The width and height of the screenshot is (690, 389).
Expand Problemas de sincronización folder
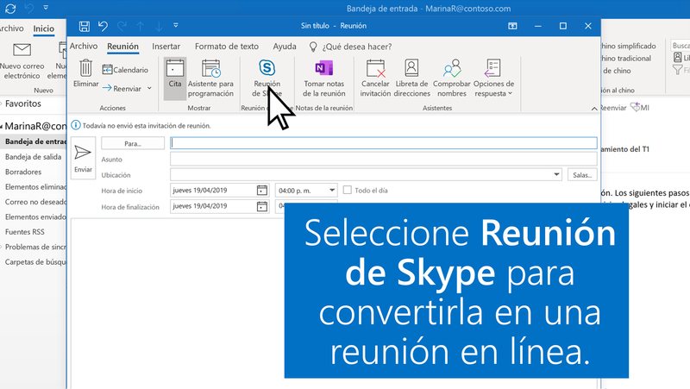2,247
